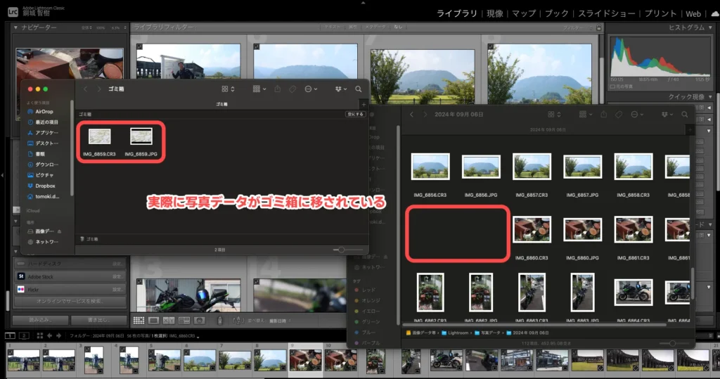Click the search icon in Trash window
This screenshot has width=720, height=379.
click(359, 89)
